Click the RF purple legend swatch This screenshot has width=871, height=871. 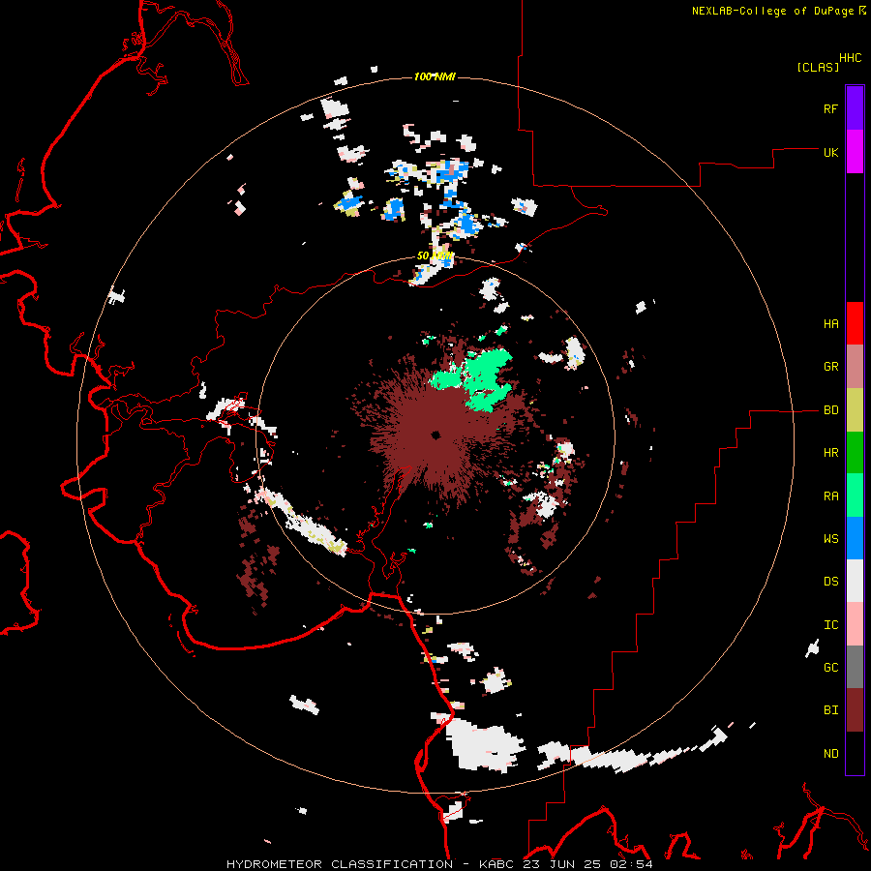point(855,108)
